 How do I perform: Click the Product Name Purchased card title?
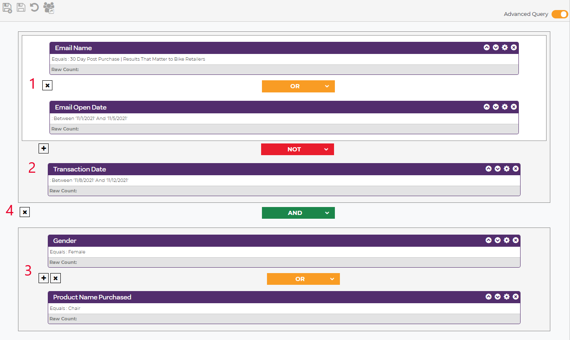(92, 297)
